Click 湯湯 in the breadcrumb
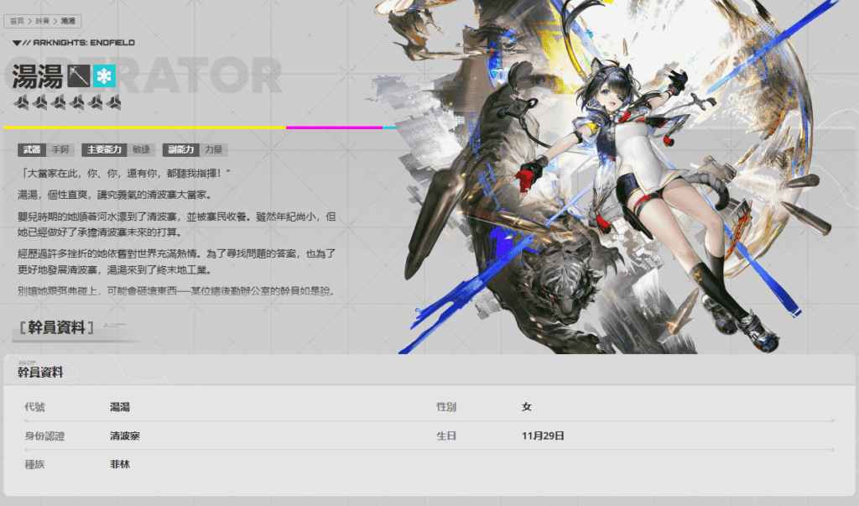The height and width of the screenshot is (506, 859). point(68,21)
